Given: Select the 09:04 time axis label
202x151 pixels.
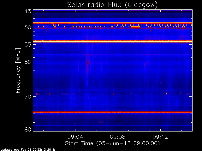Looking at the screenshot, I should (x=75, y=137).
